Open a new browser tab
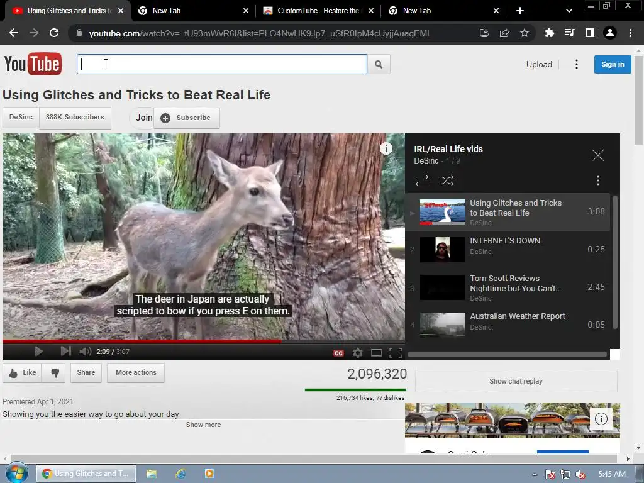The height and width of the screenshot is (483, 644). point(520,11)
